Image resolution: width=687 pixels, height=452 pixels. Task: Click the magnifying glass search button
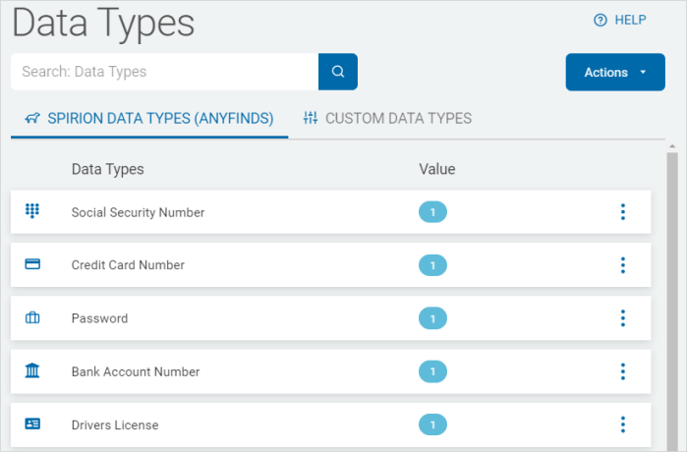coord(338,72)
